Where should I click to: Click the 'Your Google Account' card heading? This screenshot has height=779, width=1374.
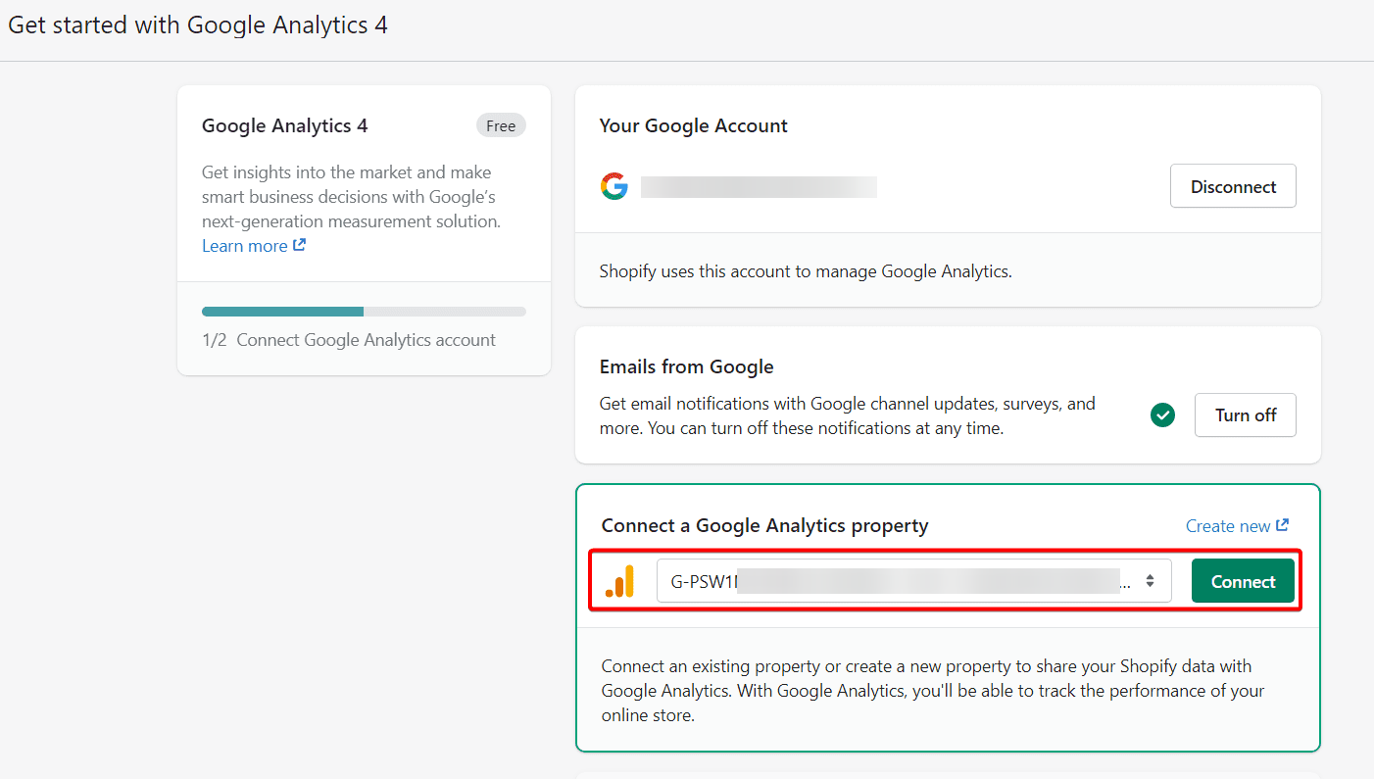(693, 125)
